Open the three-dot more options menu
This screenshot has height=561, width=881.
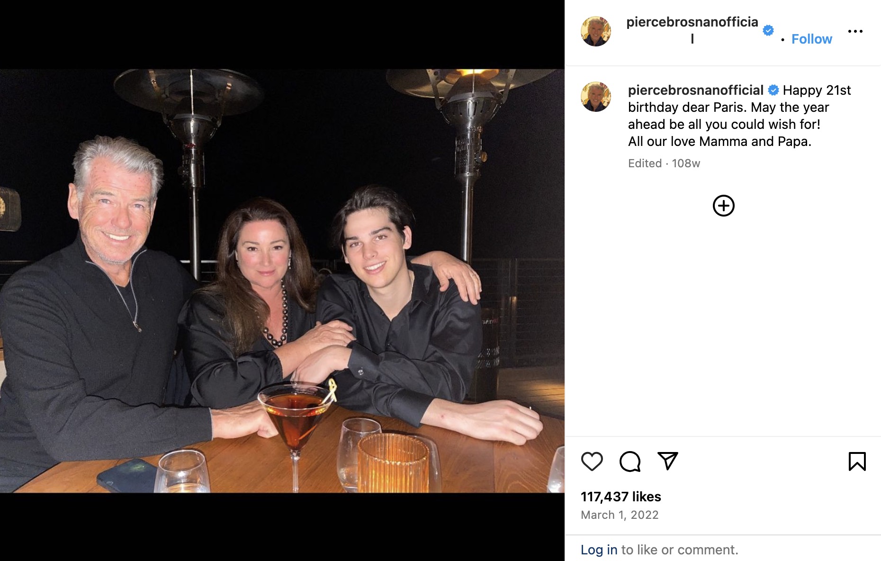[855, 31]
